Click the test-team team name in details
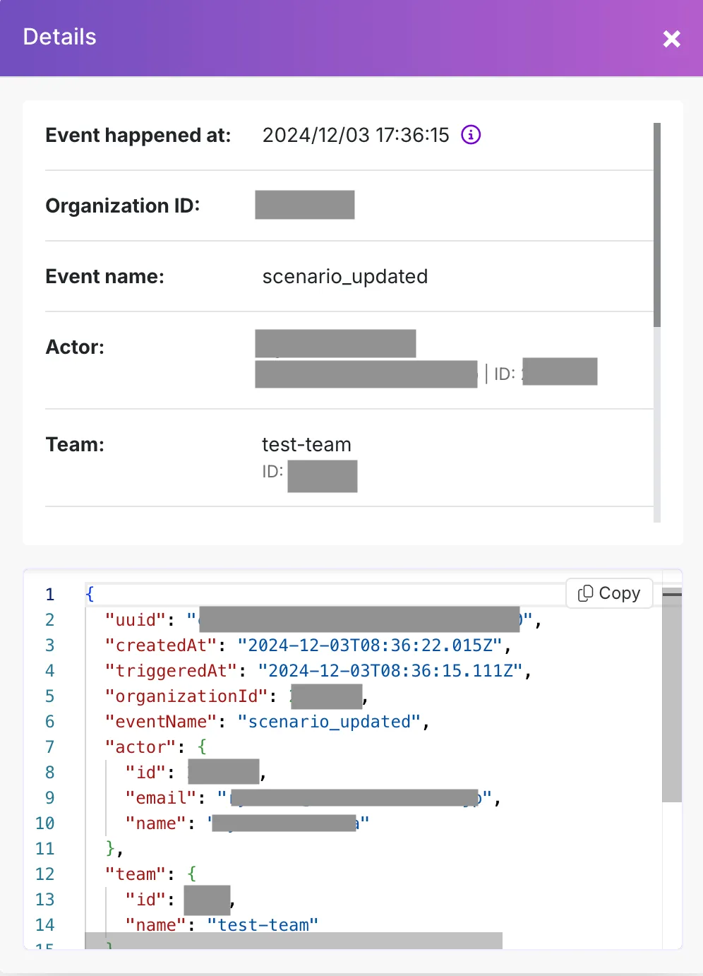703x976 pixels. pos(306,445)
